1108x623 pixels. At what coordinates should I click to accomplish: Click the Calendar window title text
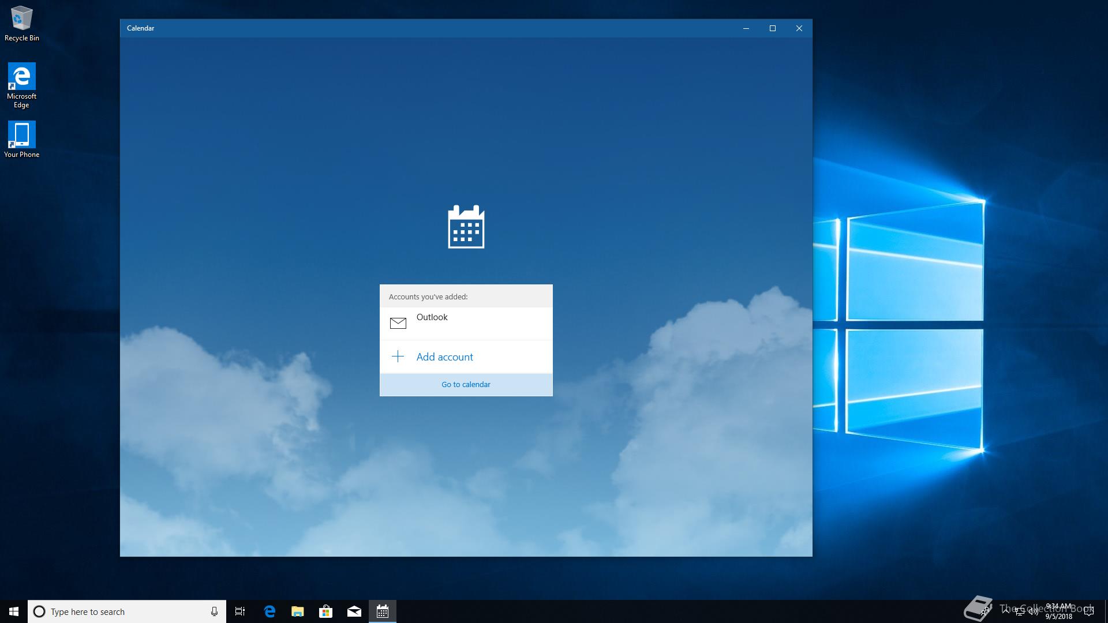click(x=140, y=28)
